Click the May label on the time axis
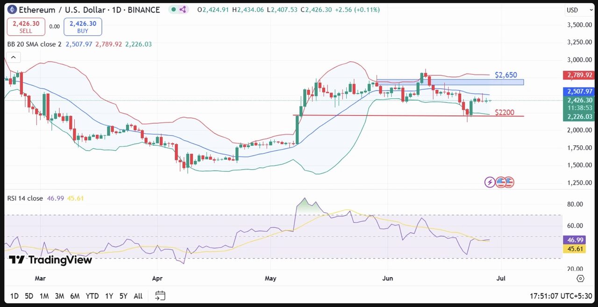This screenshot has width=598, height=307. tap(271, 278)
